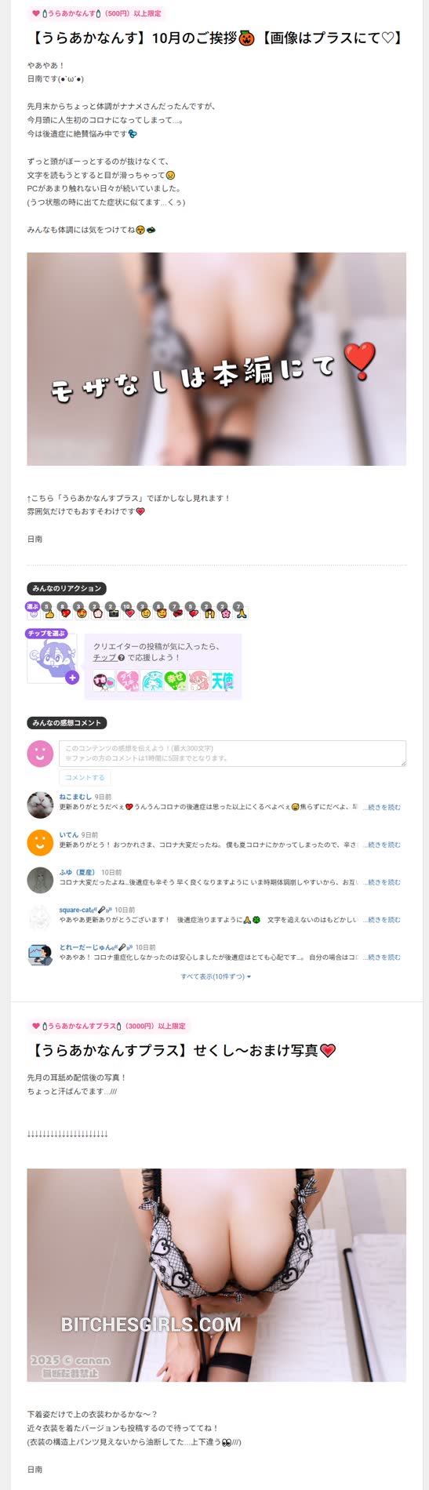Open the 10月のご挨拶 post title
The width and height of the screenshot is (429, 1490).
[x=216, y=38]
